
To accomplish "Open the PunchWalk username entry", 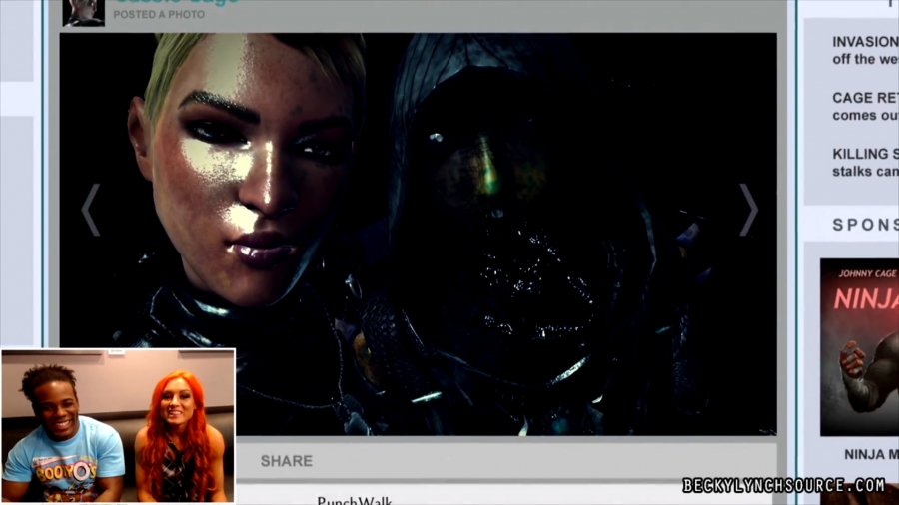I will point(354,499).
